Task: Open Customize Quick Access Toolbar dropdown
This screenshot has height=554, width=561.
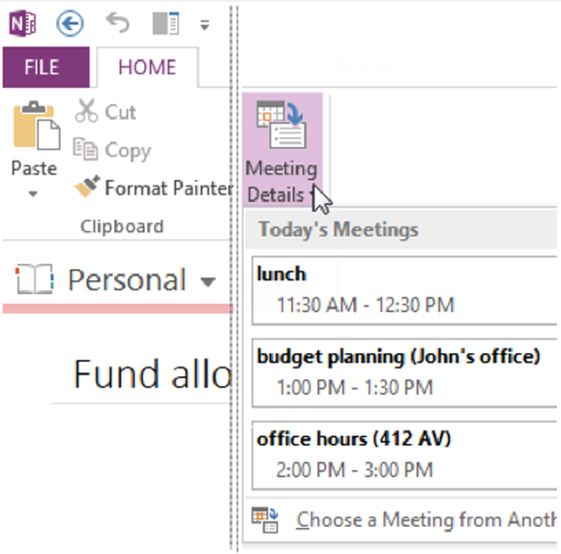Action: click(205, 25)
